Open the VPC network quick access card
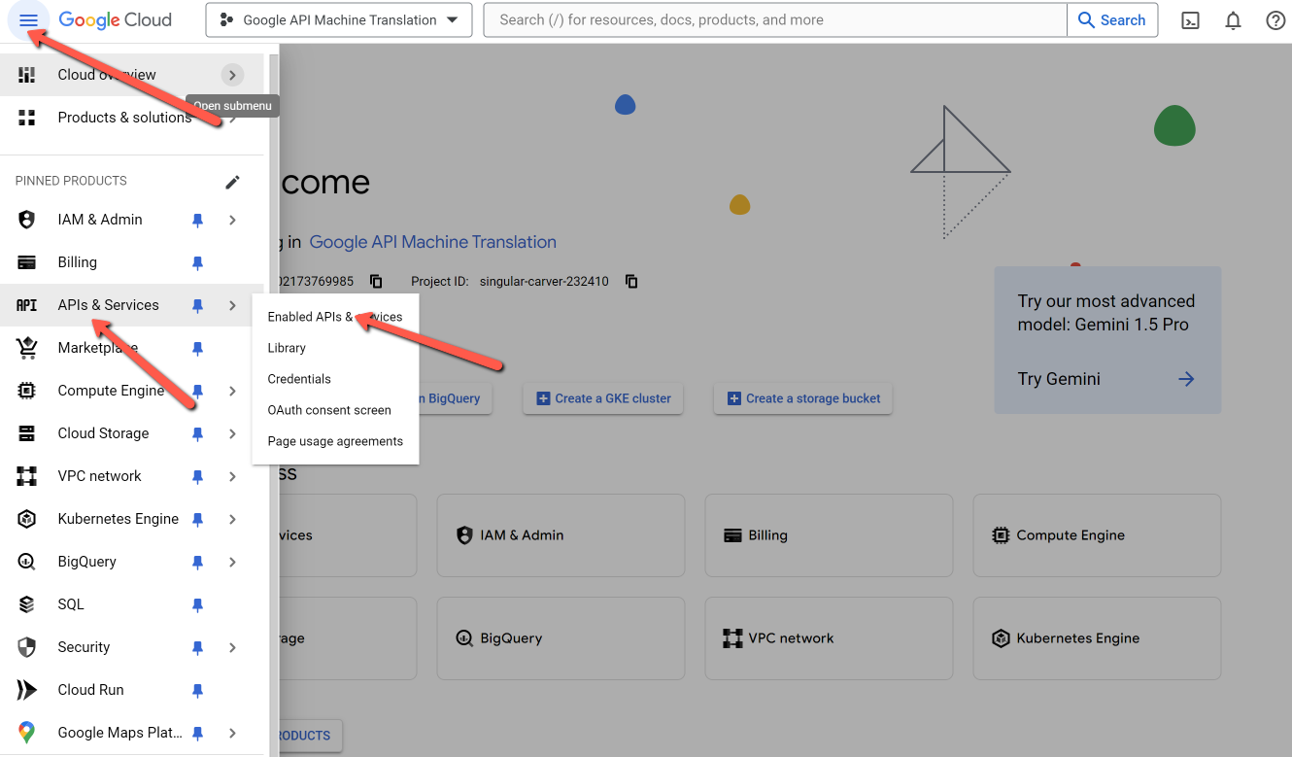The width and height of the screenshot is (1292, 757). (829, 638)
